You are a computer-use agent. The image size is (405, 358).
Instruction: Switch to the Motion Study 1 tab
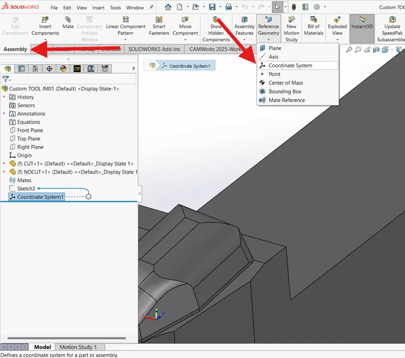coord(79,347)
